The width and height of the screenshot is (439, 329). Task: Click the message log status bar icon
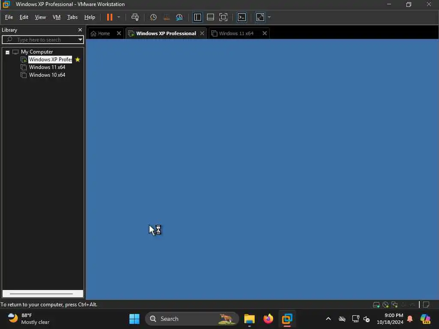(426, 305)
